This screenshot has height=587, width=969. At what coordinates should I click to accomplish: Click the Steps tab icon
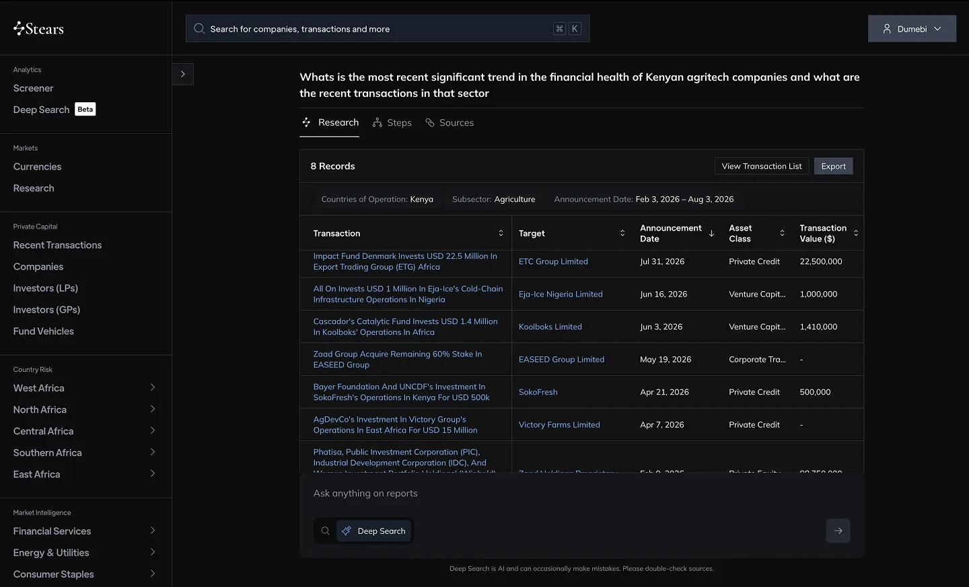click(378, 122)
